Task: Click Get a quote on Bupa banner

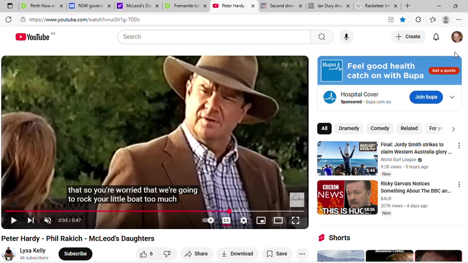Action: coord(444,70)
